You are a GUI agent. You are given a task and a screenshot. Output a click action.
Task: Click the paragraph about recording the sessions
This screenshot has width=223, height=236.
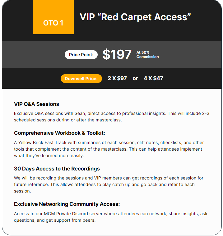click(x=109, y=184)
